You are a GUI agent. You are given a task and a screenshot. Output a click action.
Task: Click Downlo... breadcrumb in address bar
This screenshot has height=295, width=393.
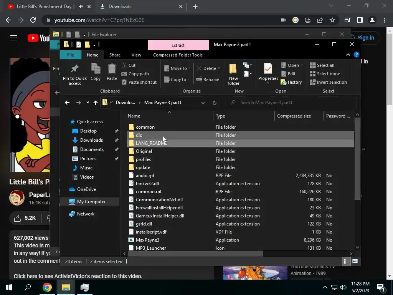[125, 103]
